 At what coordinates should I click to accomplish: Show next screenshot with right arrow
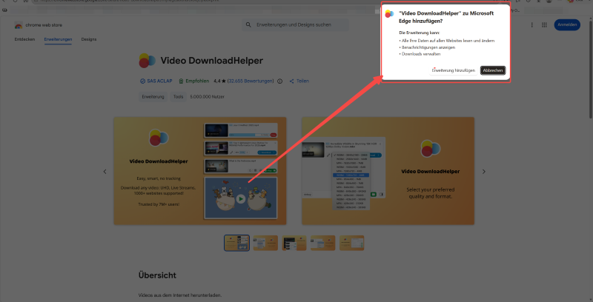click(484, 172)
